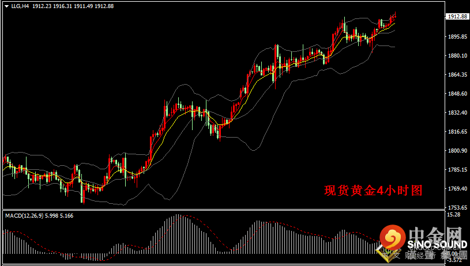
Task: Click the MACD(12,26,9) indicator label
Action: [25, 216]
